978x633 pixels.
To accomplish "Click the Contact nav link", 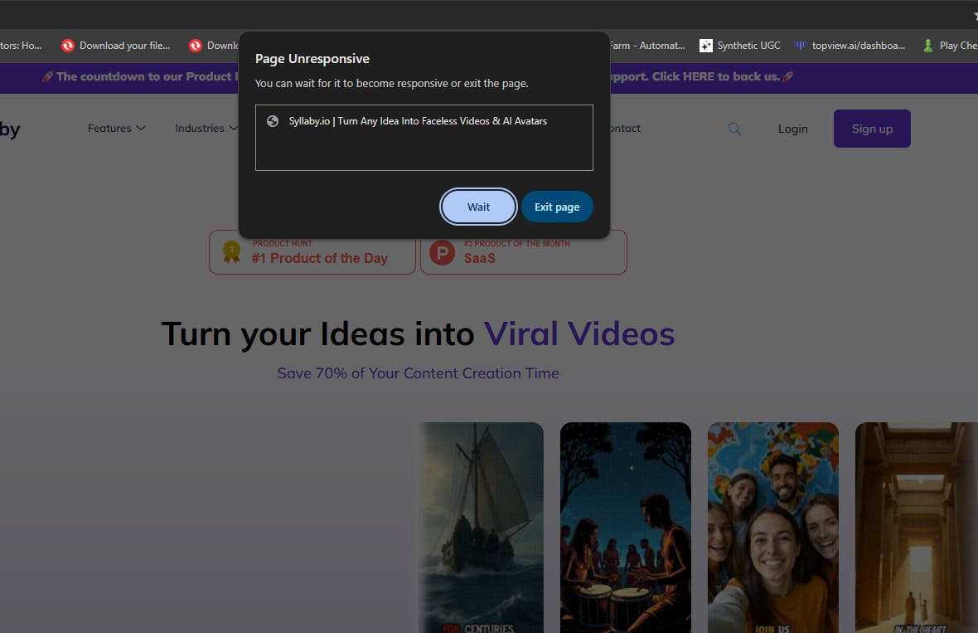I will click(624, 128).
